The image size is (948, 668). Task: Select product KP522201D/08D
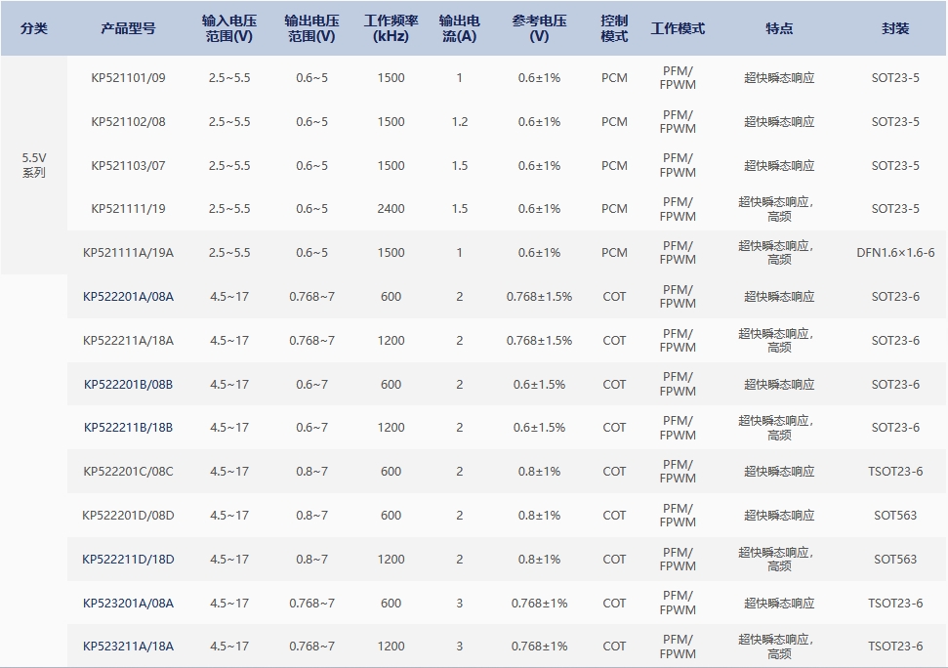pyautogui.click(x=128, y=516)
